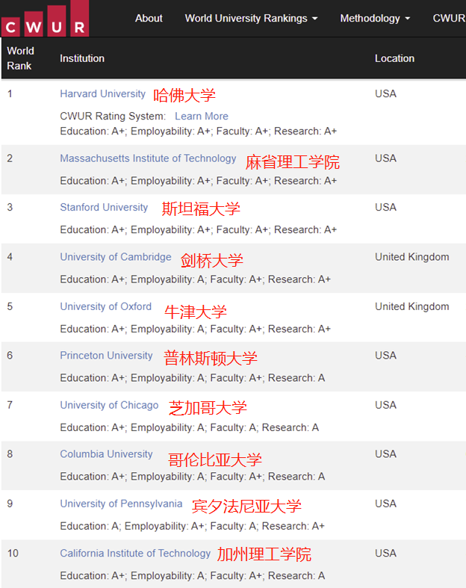
Task: Click the World Rank column header
Action: click(x=20, y=58)
